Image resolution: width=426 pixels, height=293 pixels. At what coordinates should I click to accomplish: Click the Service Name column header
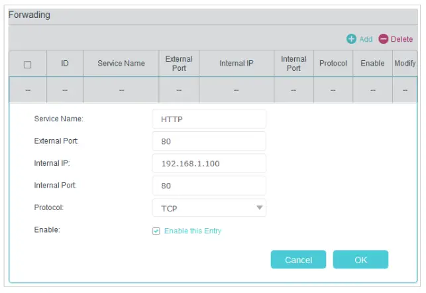(x=121, y=64)
